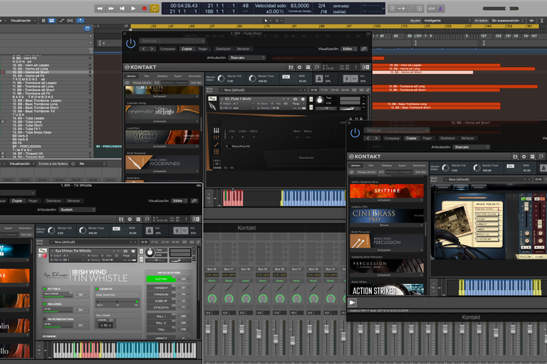
Task: Open Arrastre Sin superposición dropdown
Action: point(508,21)
